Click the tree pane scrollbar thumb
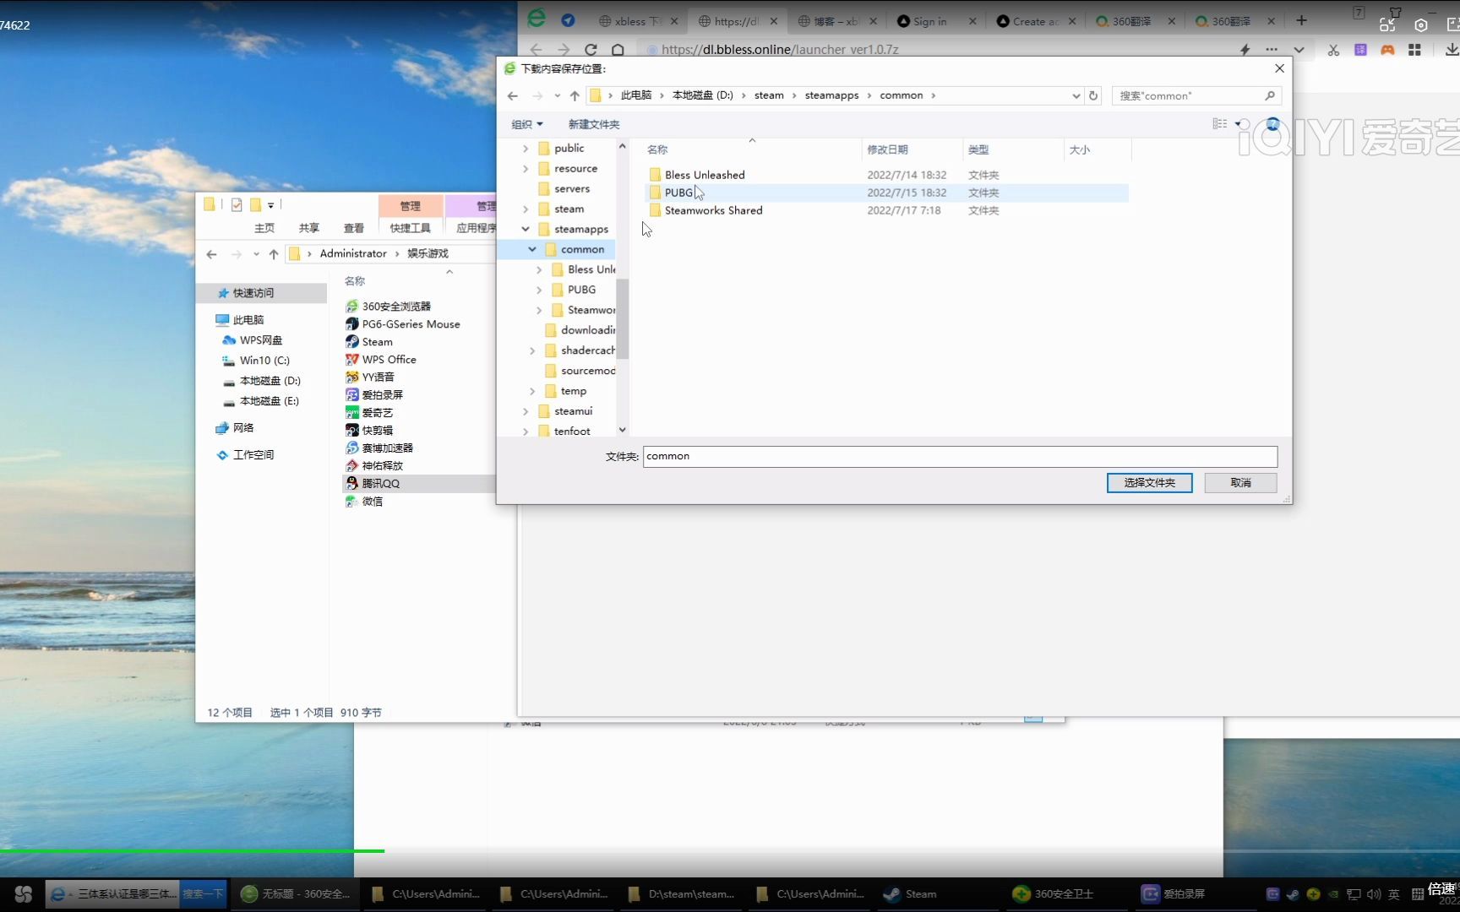This screenshot has width=1460, height=912. (x=623, y=318)
